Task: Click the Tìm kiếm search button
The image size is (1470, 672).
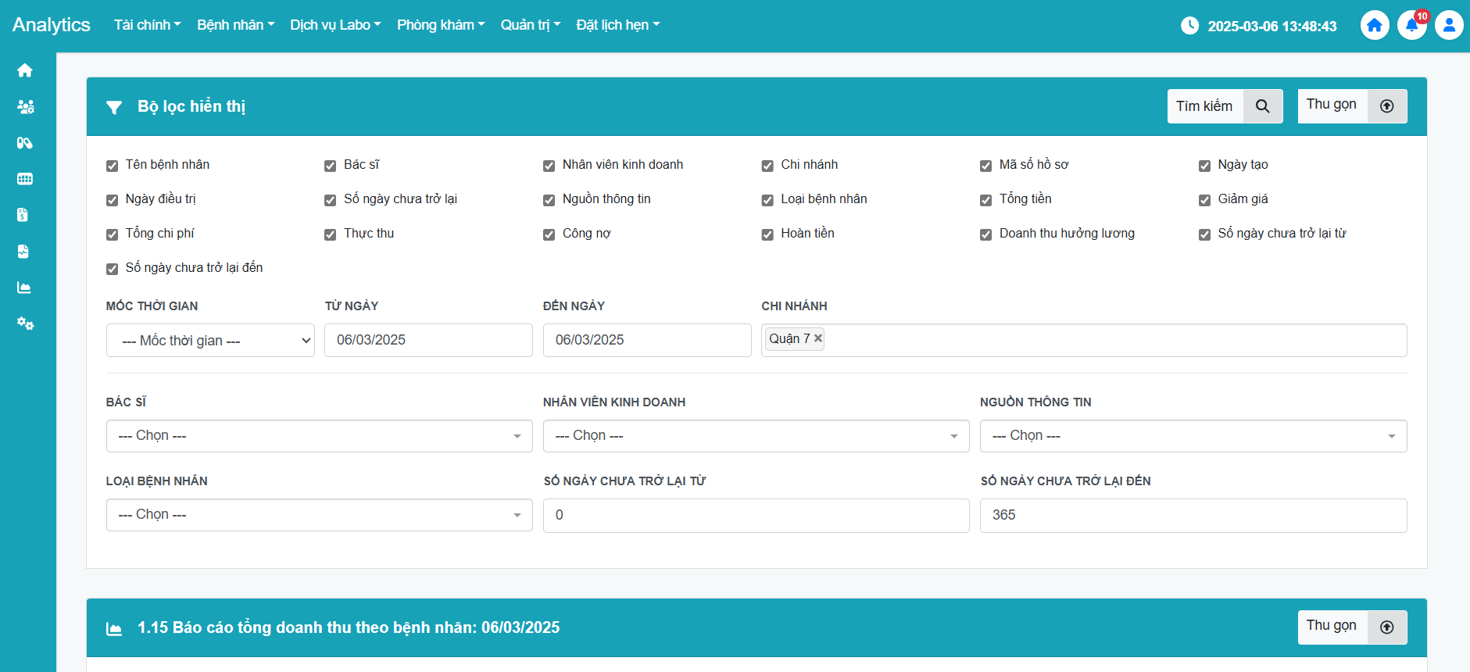Action: 1224,106
